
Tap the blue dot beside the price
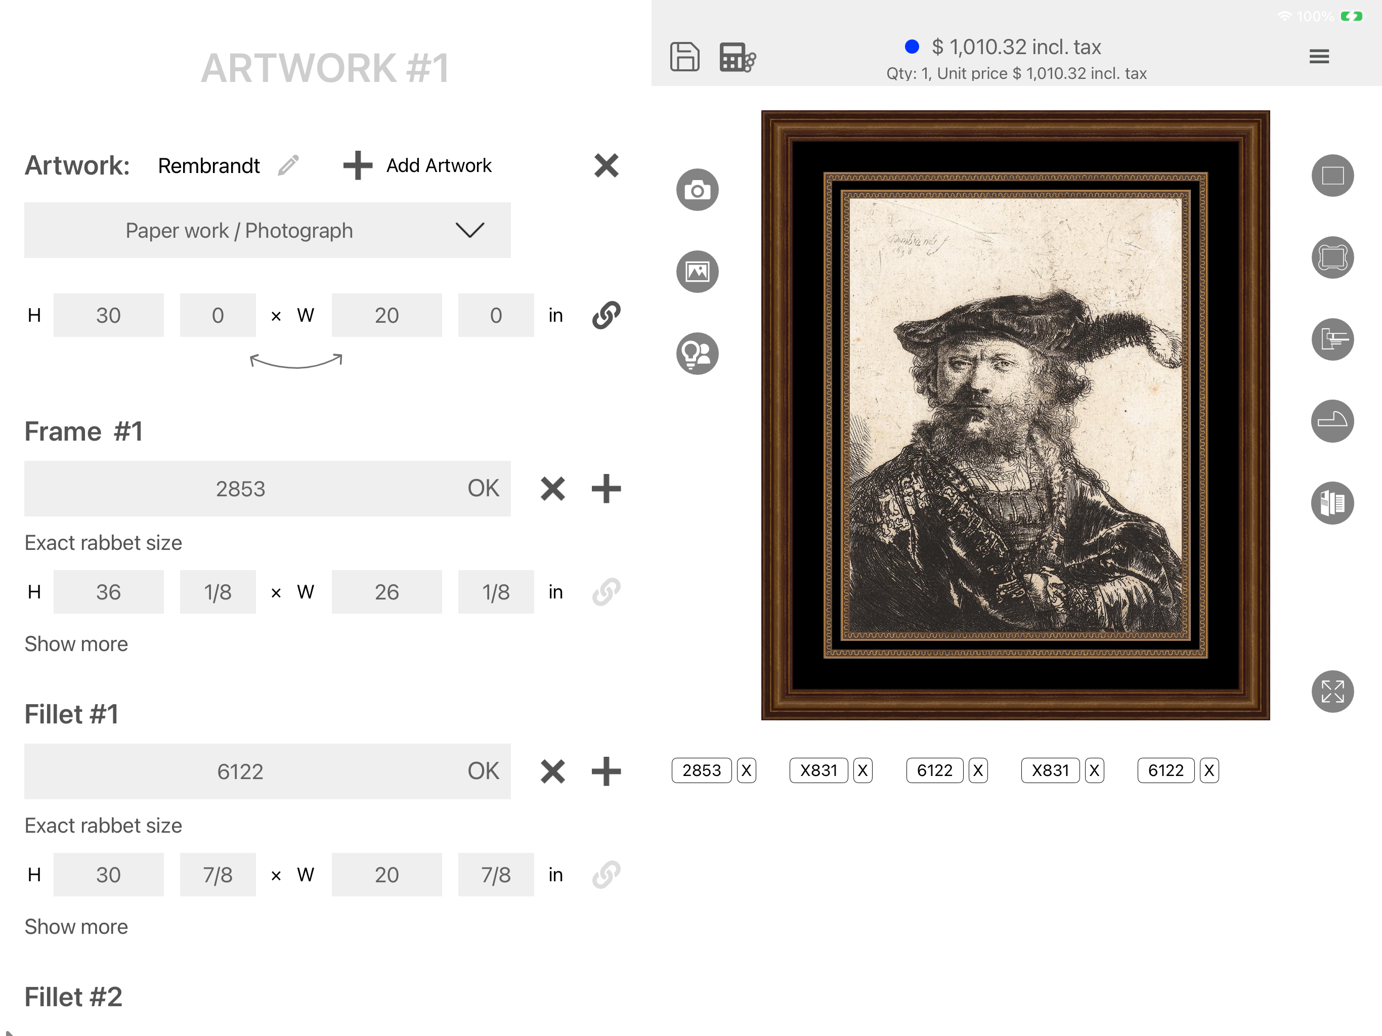[912, 47]
